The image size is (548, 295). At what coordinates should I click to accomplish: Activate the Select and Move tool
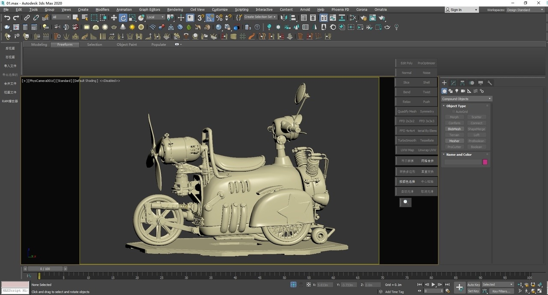(x=114, y=18)
